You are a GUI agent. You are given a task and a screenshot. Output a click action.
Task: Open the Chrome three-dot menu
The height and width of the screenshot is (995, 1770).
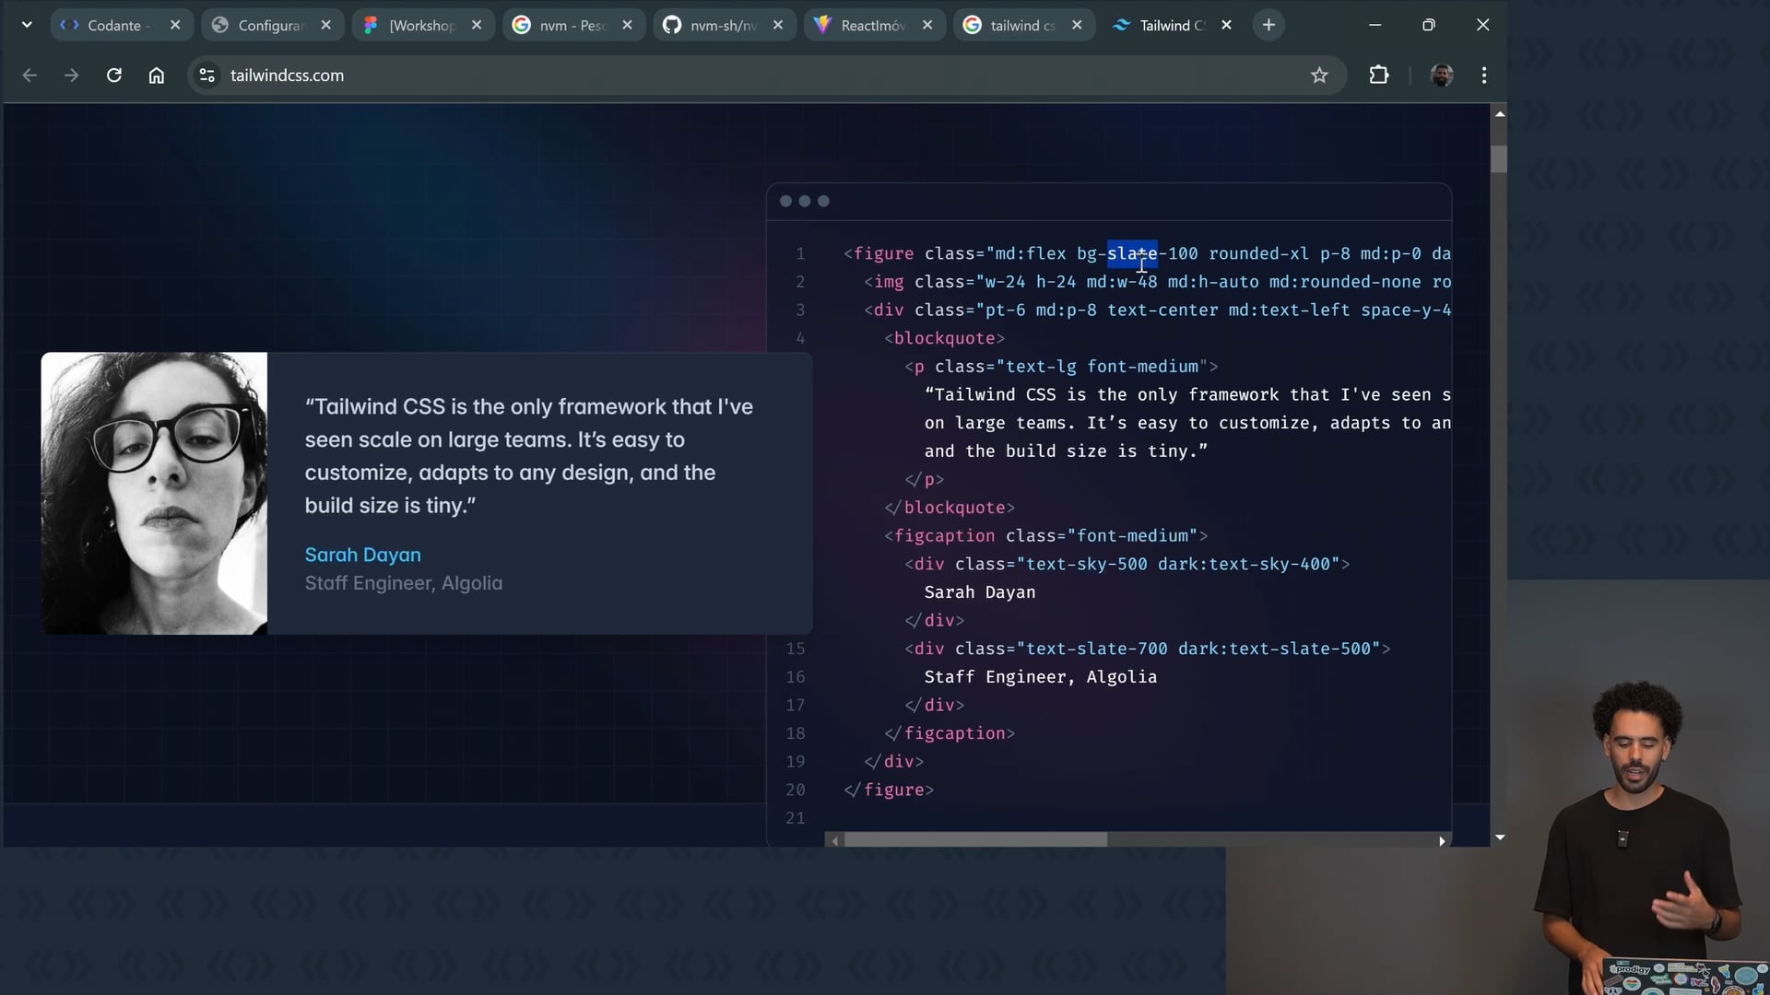tap(1484, 76)
